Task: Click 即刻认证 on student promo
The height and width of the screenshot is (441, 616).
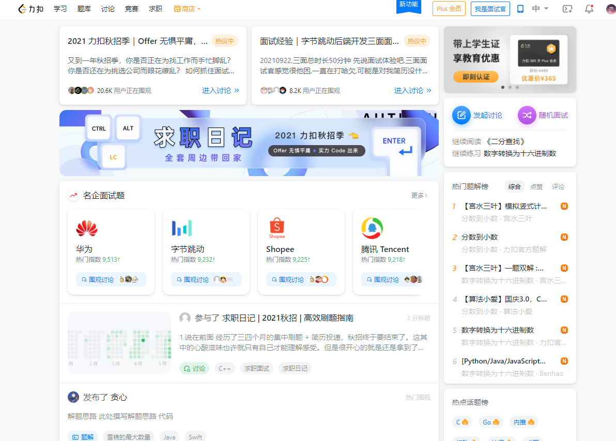Action: coord(476,76)
